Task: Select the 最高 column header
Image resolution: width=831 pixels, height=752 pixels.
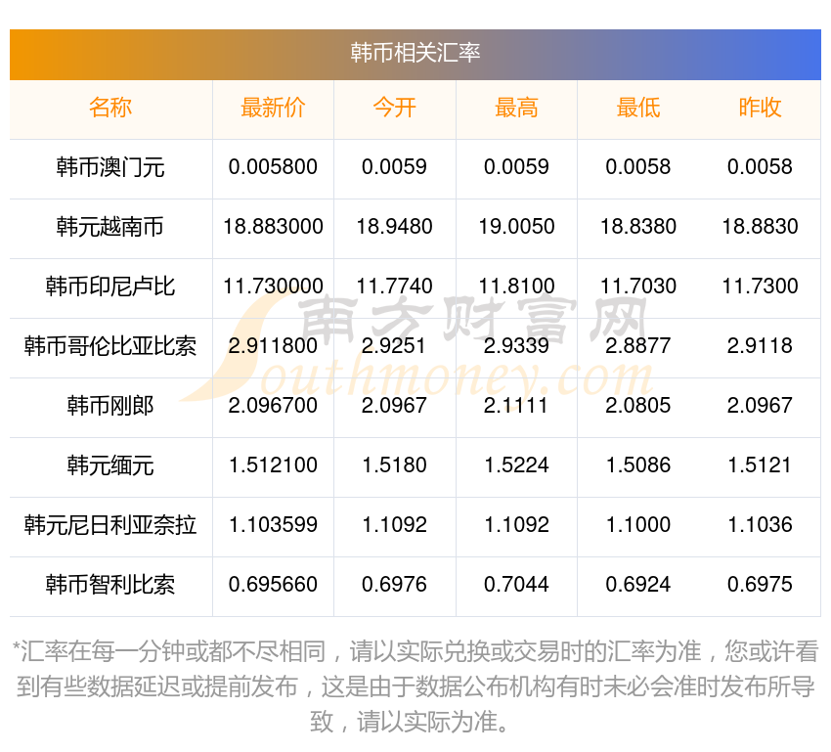Action: point(516,108)
